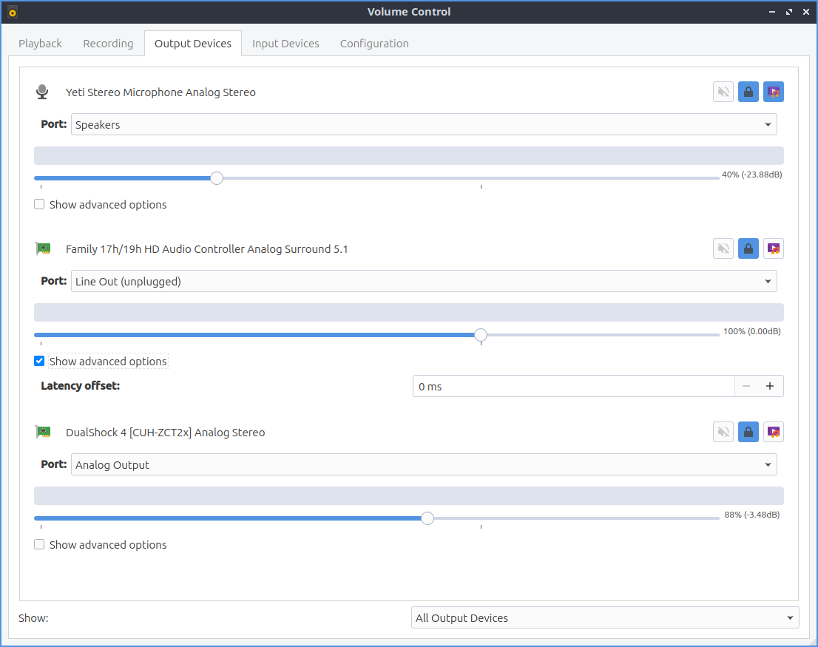The height and width of the screenshot is (647, 818).
Task: Decrease latency offset with minus button
Action: tap(746, 386)
